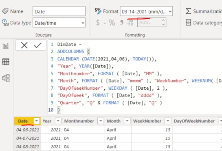Screen dimensions: 222x151
Task: Click the decimal places icon
Action: (x=130, y=23)
